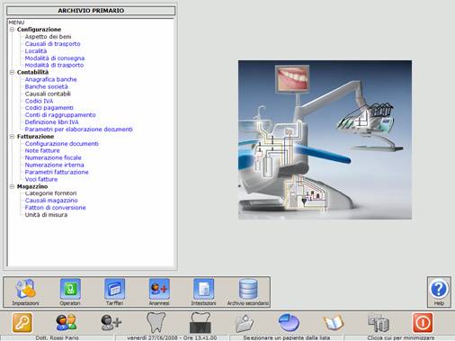Open Codici pagamenti
The height and width of the screenshot is (341, 455).
[x=49, y=108]
